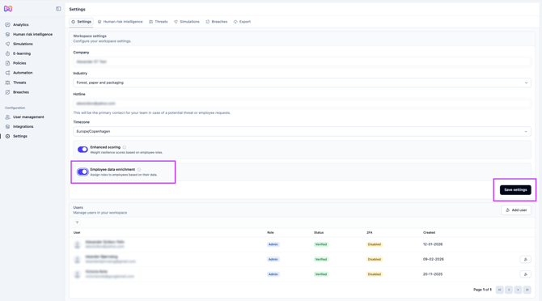Click the user action icon on the 09-02-2026 row
Viewport: 542px width, 301px height.
(525, 259)
